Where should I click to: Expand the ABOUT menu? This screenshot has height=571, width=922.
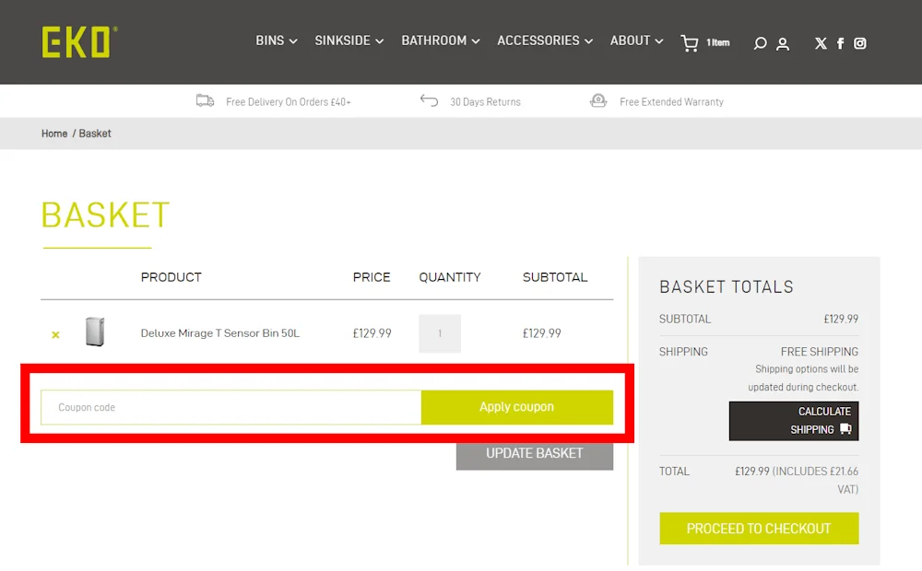pos(637,41)
